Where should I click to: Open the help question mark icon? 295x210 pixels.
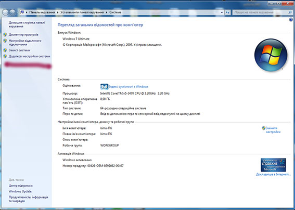[x=291, y=20]
